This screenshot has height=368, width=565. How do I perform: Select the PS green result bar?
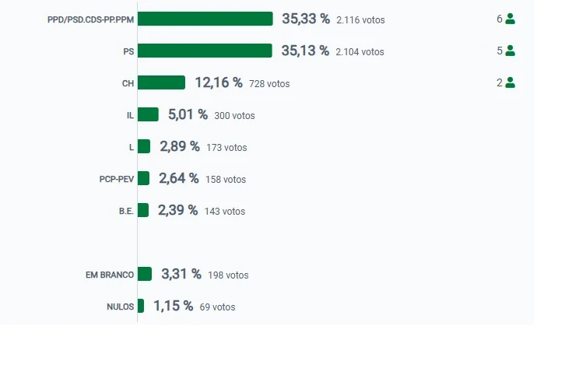[205, 51]
